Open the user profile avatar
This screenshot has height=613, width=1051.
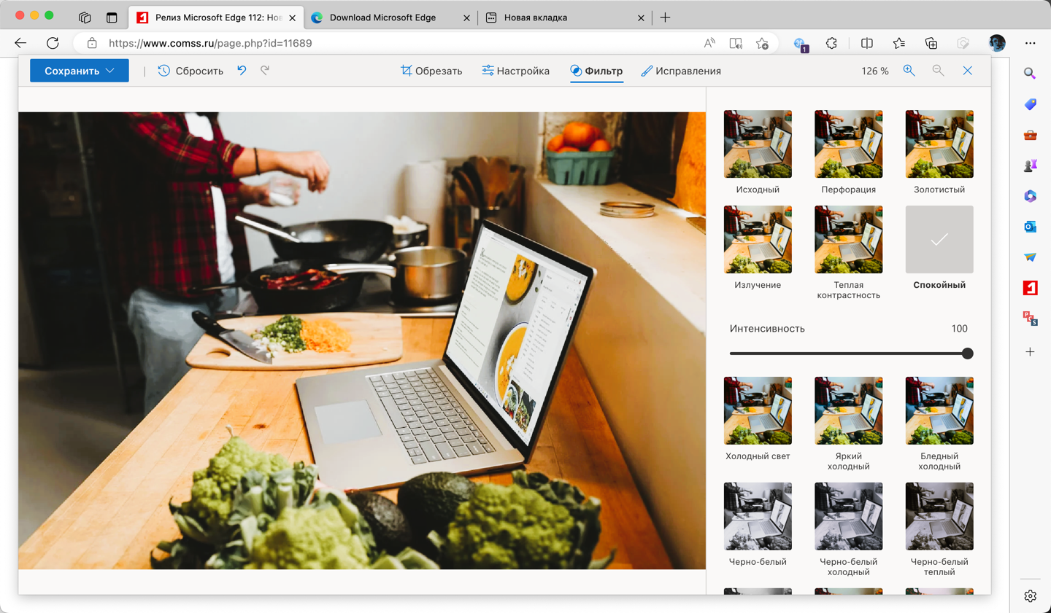(x=997, y=43)
